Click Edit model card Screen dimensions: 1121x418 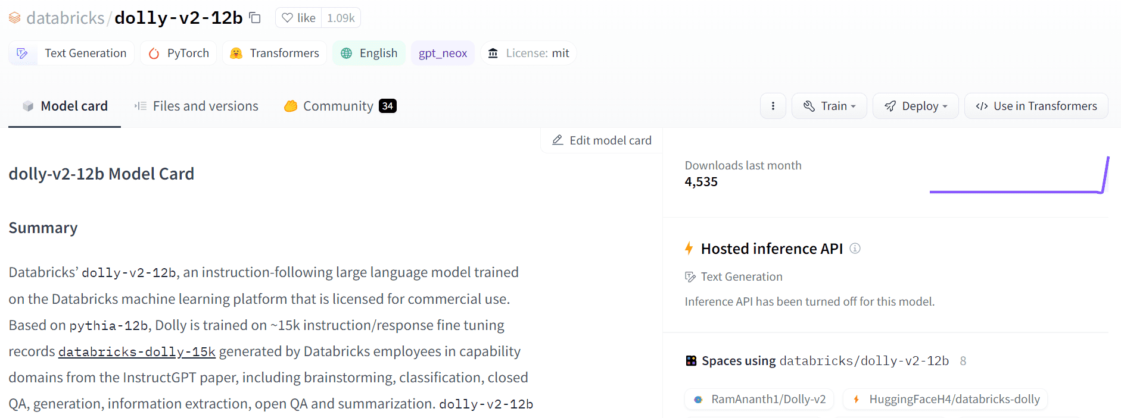[602, 140]
